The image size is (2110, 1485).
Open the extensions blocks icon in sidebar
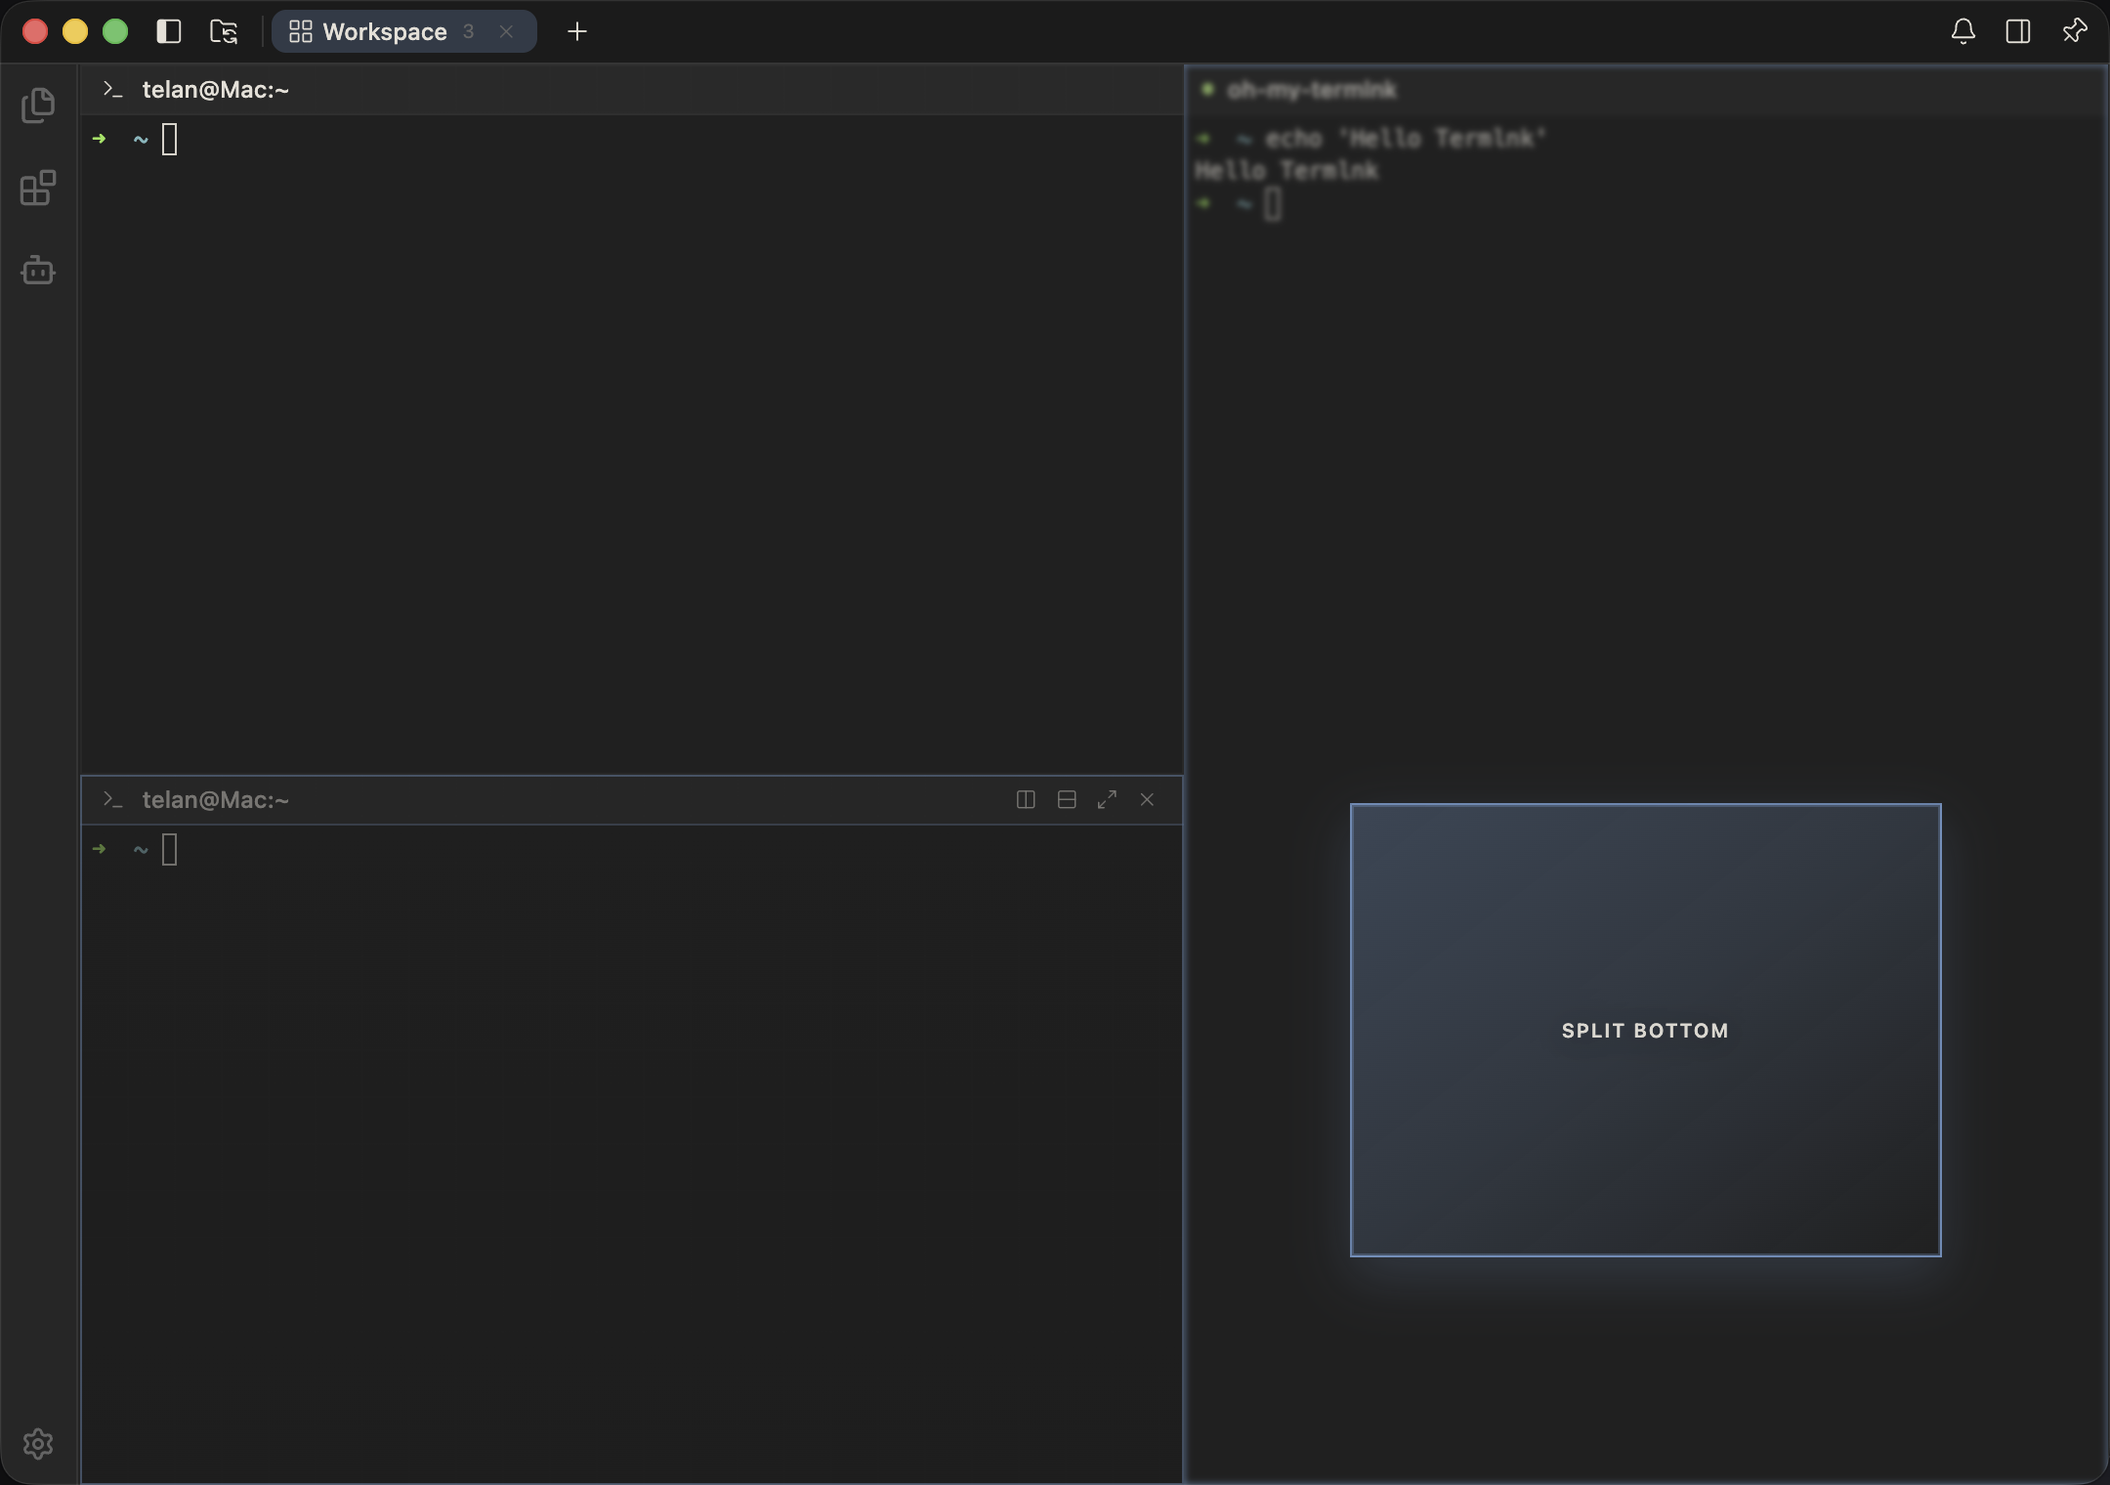point(38,188)
